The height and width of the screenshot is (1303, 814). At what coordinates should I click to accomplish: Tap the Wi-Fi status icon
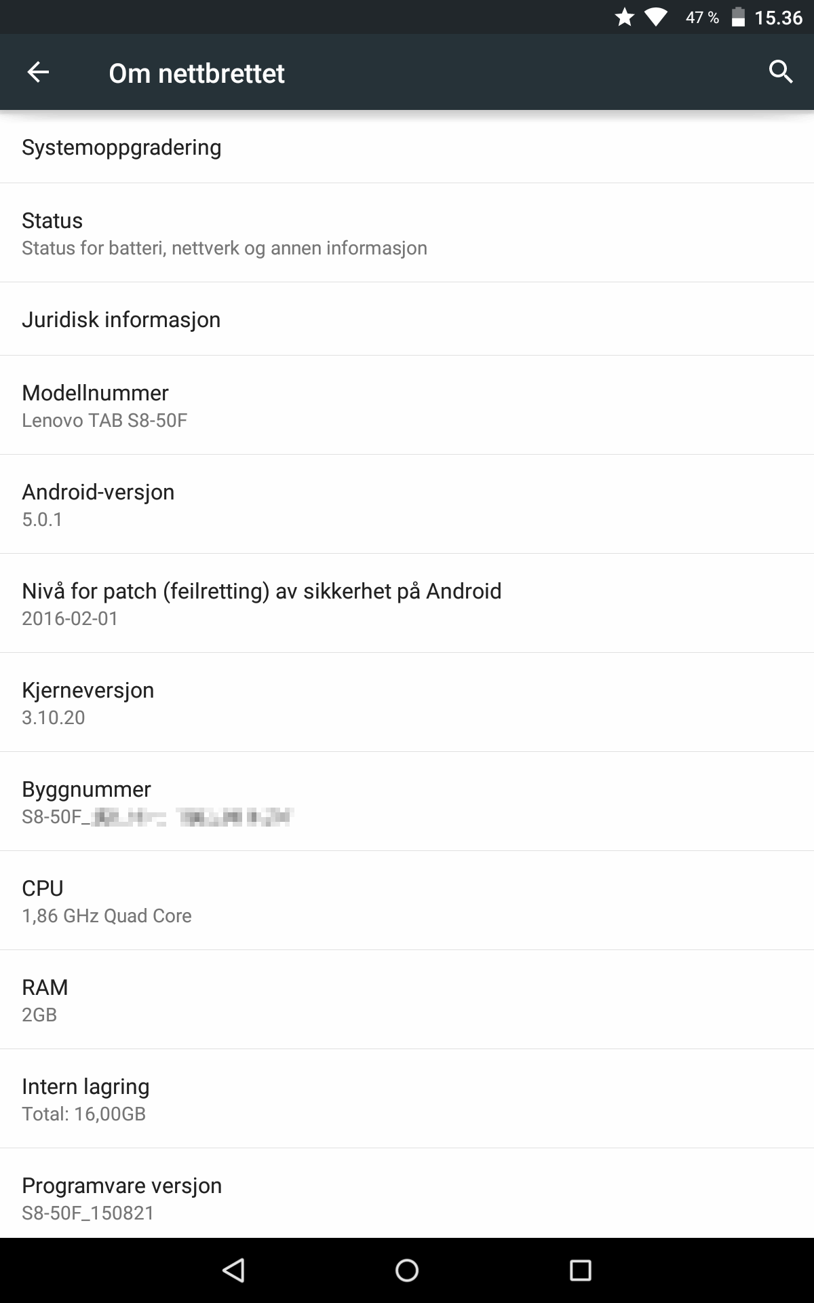[x=655, y=18]
